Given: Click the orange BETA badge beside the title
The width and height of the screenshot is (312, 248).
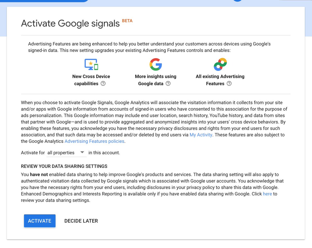Looking at the screenshot, I should [x=127, y=21].
